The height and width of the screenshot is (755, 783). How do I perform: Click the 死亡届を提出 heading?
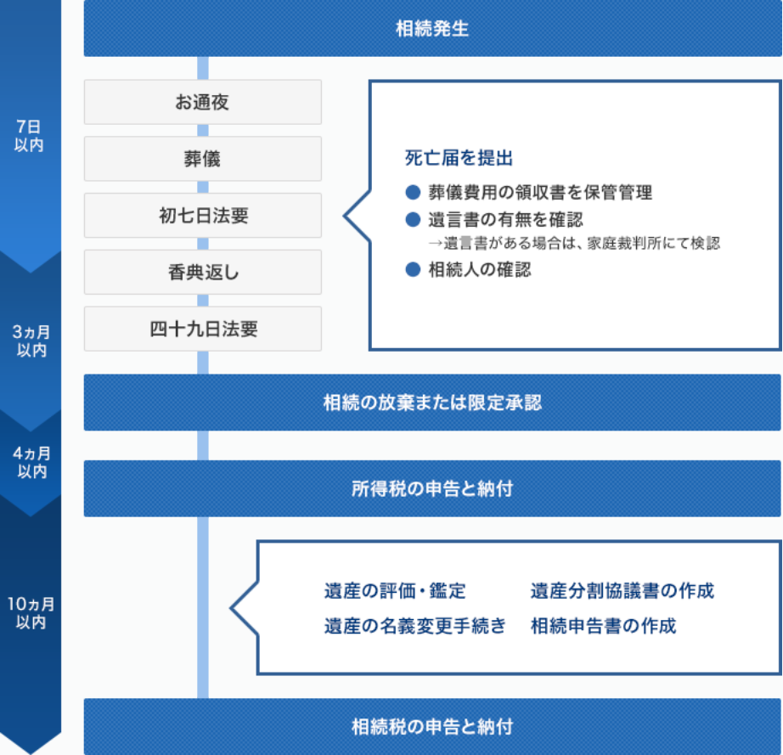click(459, 159)
